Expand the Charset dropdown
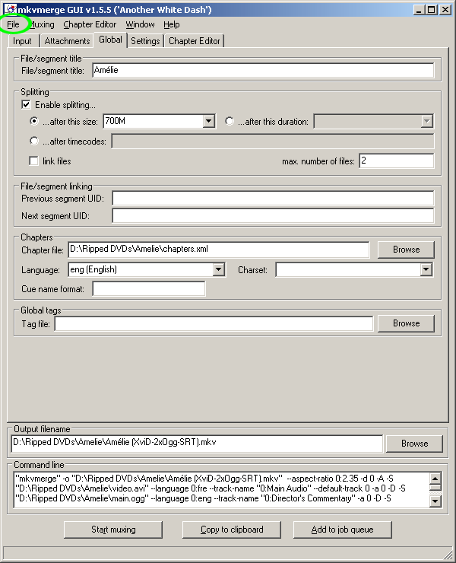 [426, 269]
